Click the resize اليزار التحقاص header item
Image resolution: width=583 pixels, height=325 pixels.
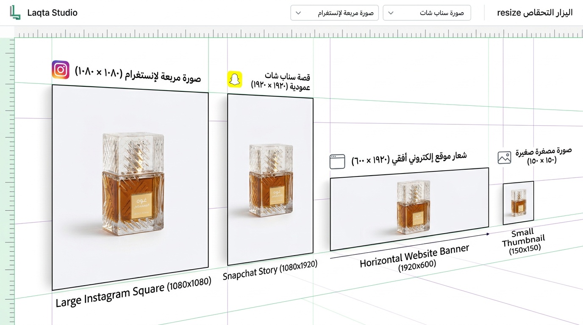[535, 12]
